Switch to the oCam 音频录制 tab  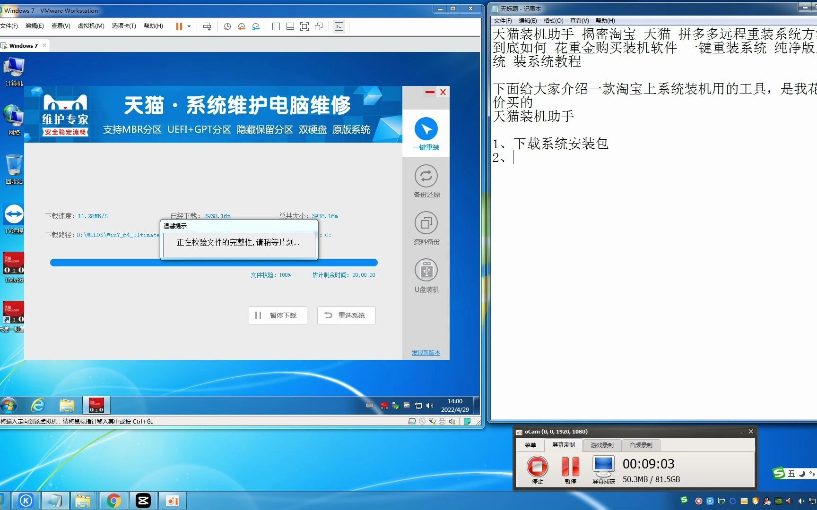click(641, 445)
